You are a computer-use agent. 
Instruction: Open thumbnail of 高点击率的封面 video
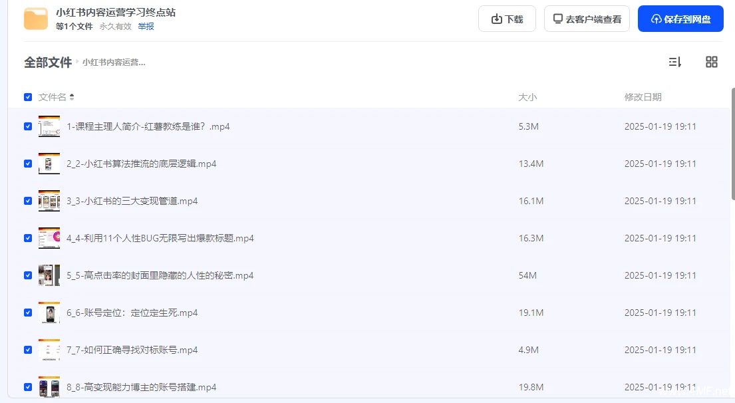(49, 275)
